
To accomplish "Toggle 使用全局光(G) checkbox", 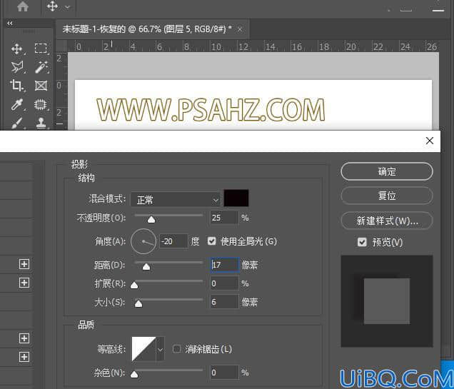I will click(212, 241).
